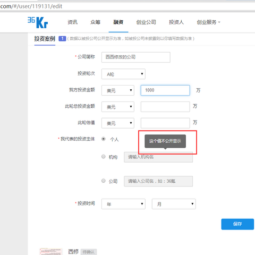Click the 此轮总投资金额 amount field
The image size is (255, 255).
165,107
